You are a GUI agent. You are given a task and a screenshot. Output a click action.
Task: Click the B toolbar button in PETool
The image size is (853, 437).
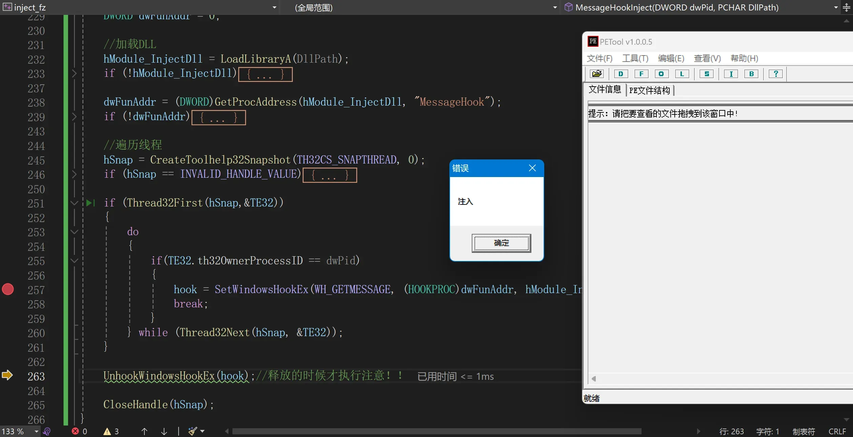[x=751, y=74]
